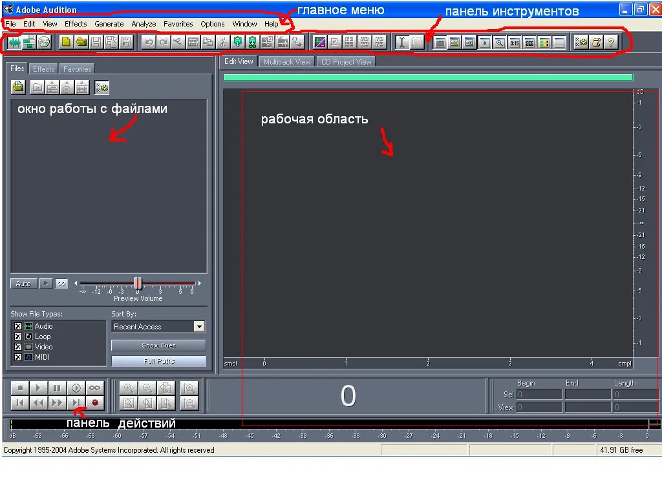Image resolution: width=662 pixels, height=496 pixels.
Task: Click the Copy toolbar icon
Action: (x=208, y=42)
